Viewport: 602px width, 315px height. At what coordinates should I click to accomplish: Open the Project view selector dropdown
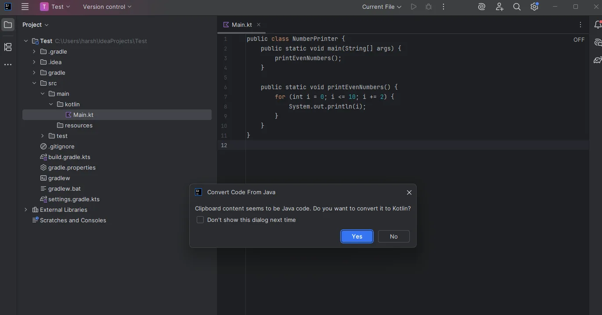(x=36, y=25)
